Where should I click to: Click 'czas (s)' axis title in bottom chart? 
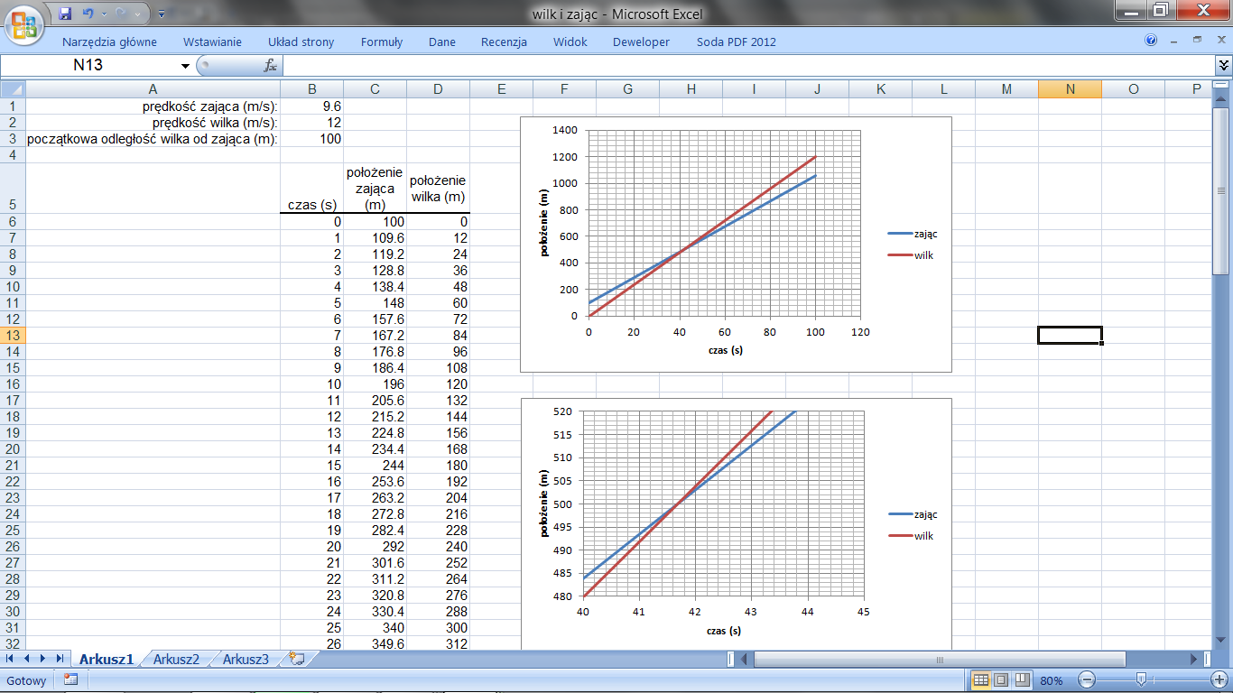[724, 632]
